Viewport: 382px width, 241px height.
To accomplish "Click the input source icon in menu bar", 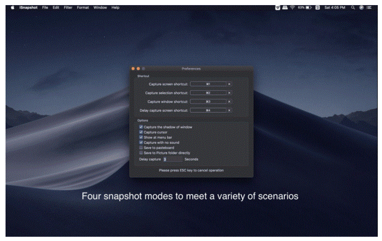I will (318, 8).
